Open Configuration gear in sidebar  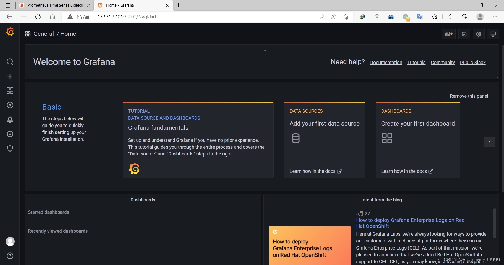10,134
